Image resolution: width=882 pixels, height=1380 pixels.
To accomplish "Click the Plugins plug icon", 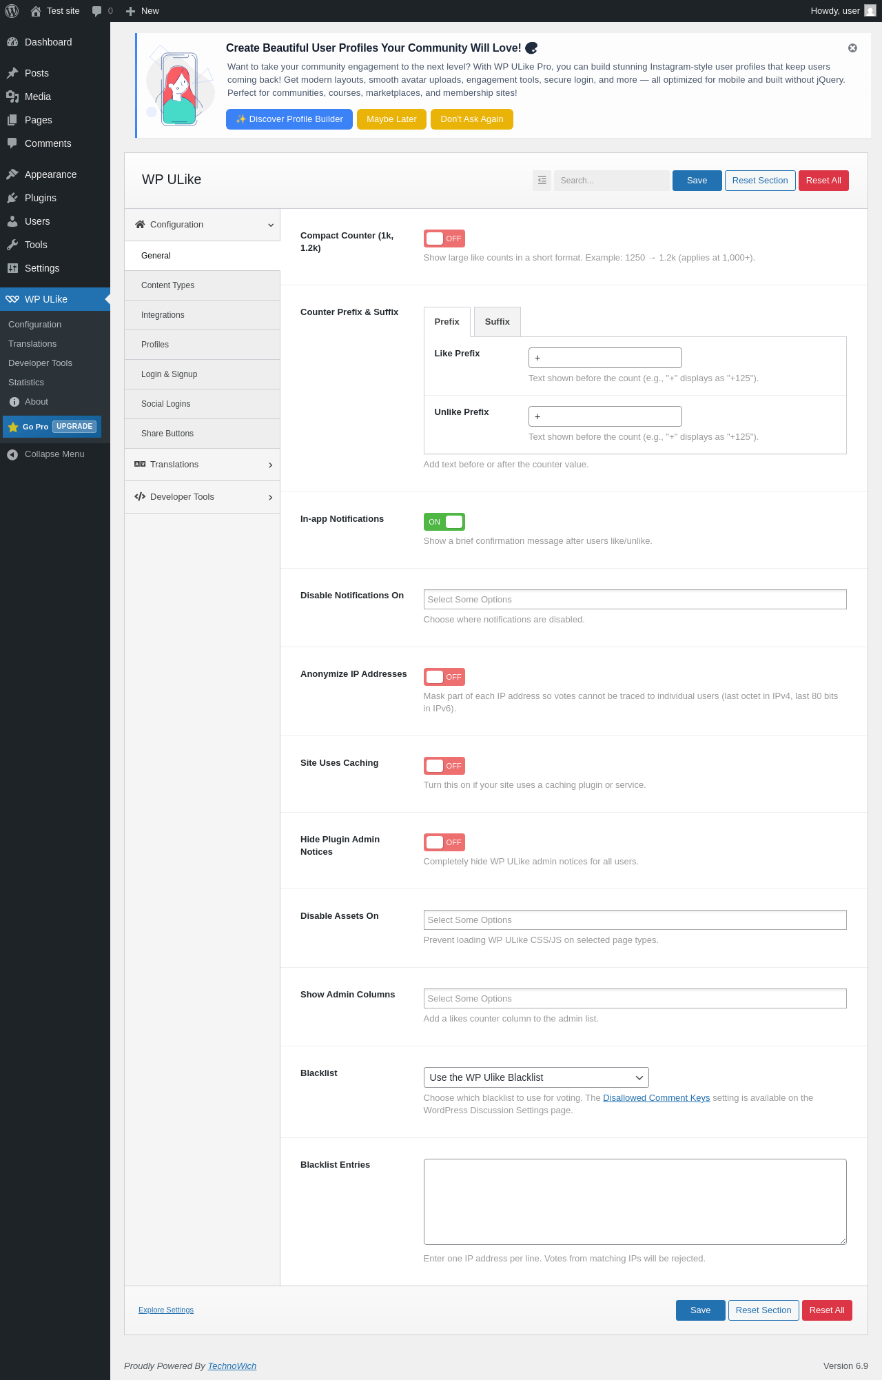I will (12, 198).
